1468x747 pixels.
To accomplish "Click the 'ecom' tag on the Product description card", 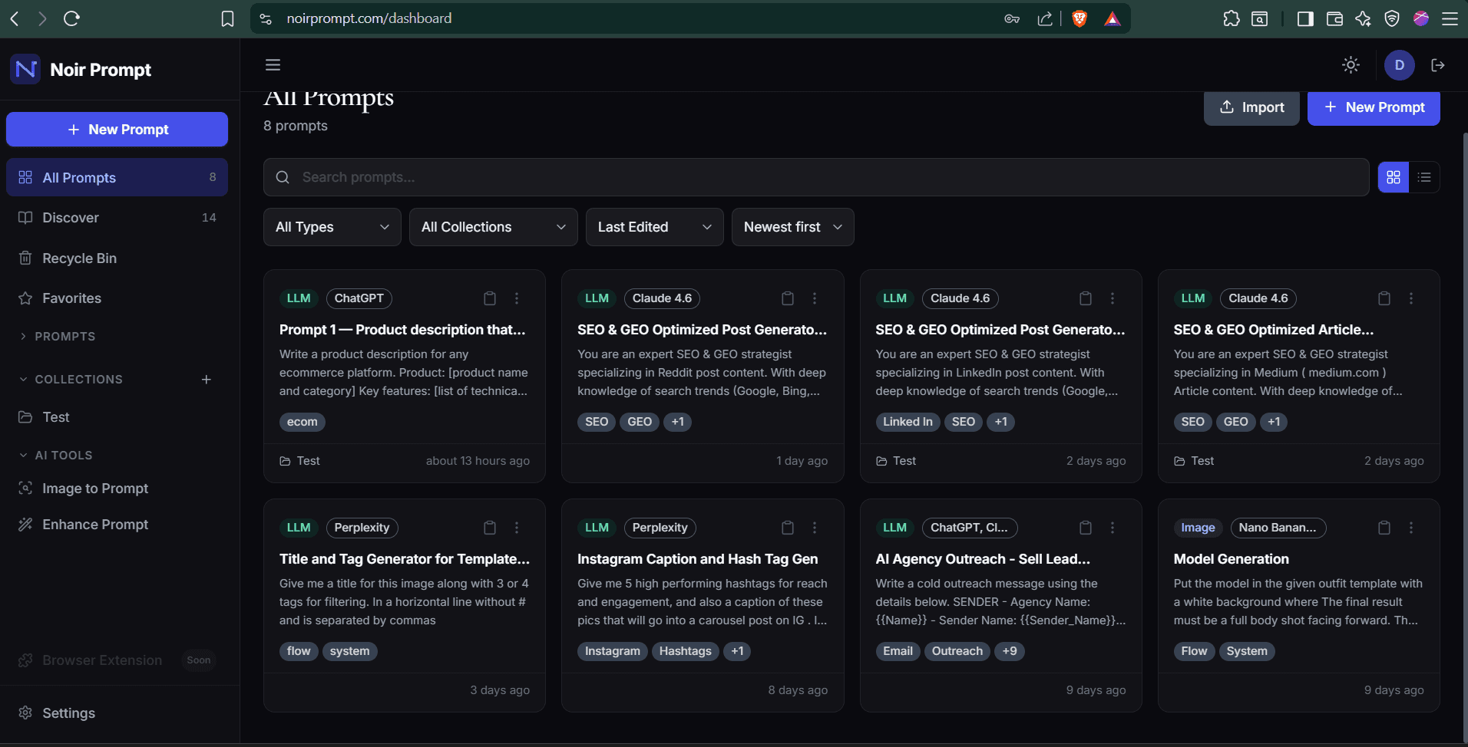I will click(303, 422).
